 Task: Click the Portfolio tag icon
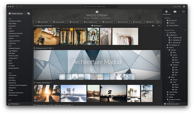click(168, 95)
